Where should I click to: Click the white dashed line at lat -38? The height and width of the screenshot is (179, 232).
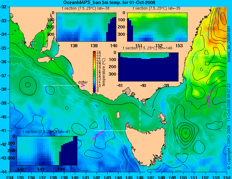pyautogui.click(x=59, y=85)
